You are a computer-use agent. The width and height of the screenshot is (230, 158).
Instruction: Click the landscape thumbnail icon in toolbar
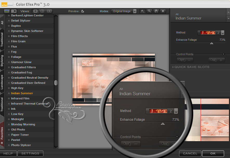(x=7, y=11)
